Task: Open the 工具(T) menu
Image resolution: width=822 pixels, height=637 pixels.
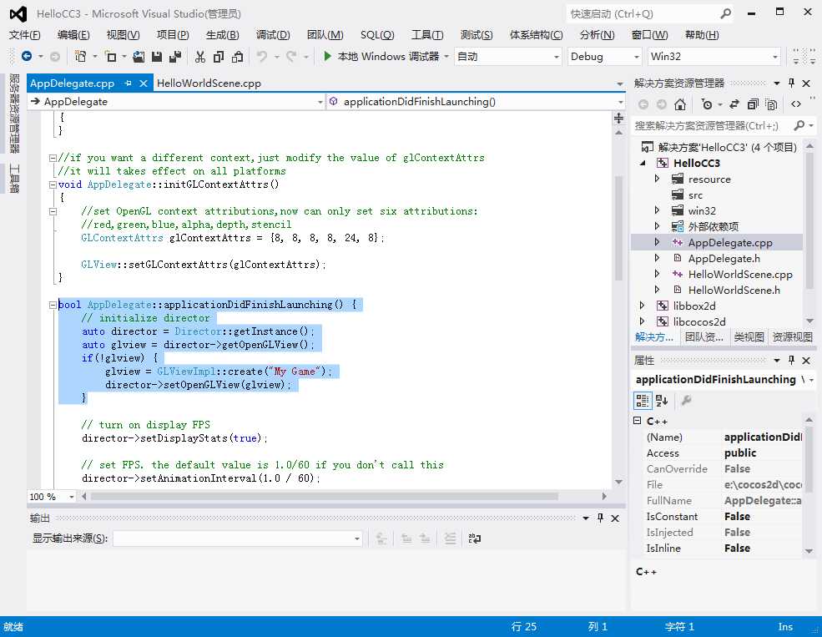Action: (427, 34)
